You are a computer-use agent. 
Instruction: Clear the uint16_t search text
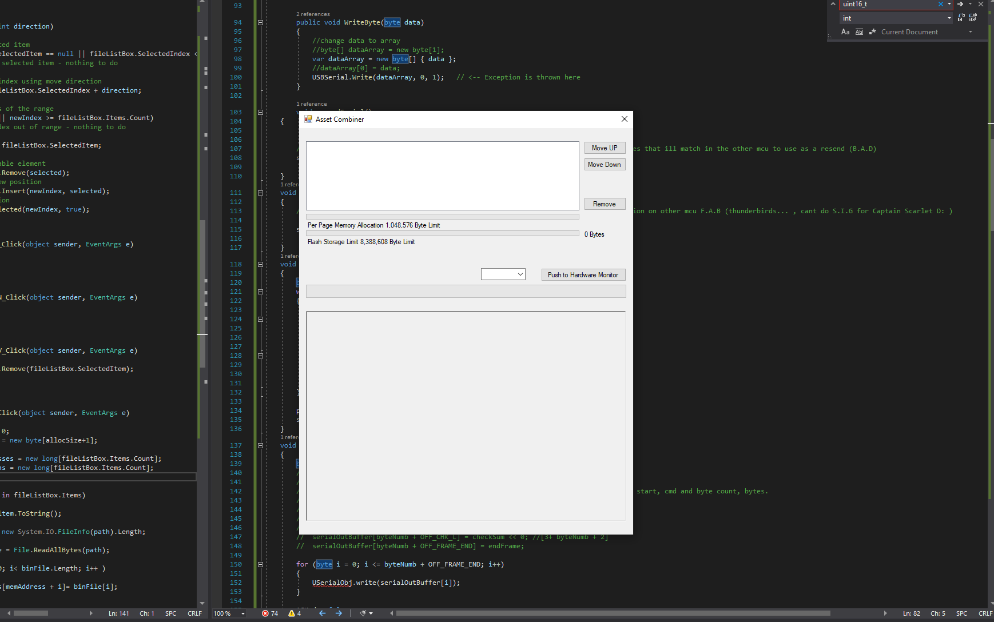coord(941,4)
